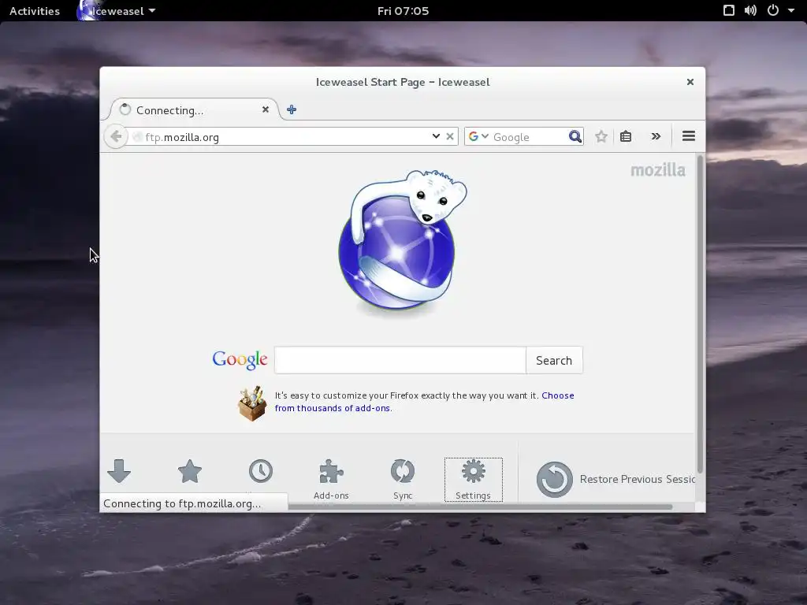Stop loading with the address bar X
807x605 pixels.
point(450,136)
